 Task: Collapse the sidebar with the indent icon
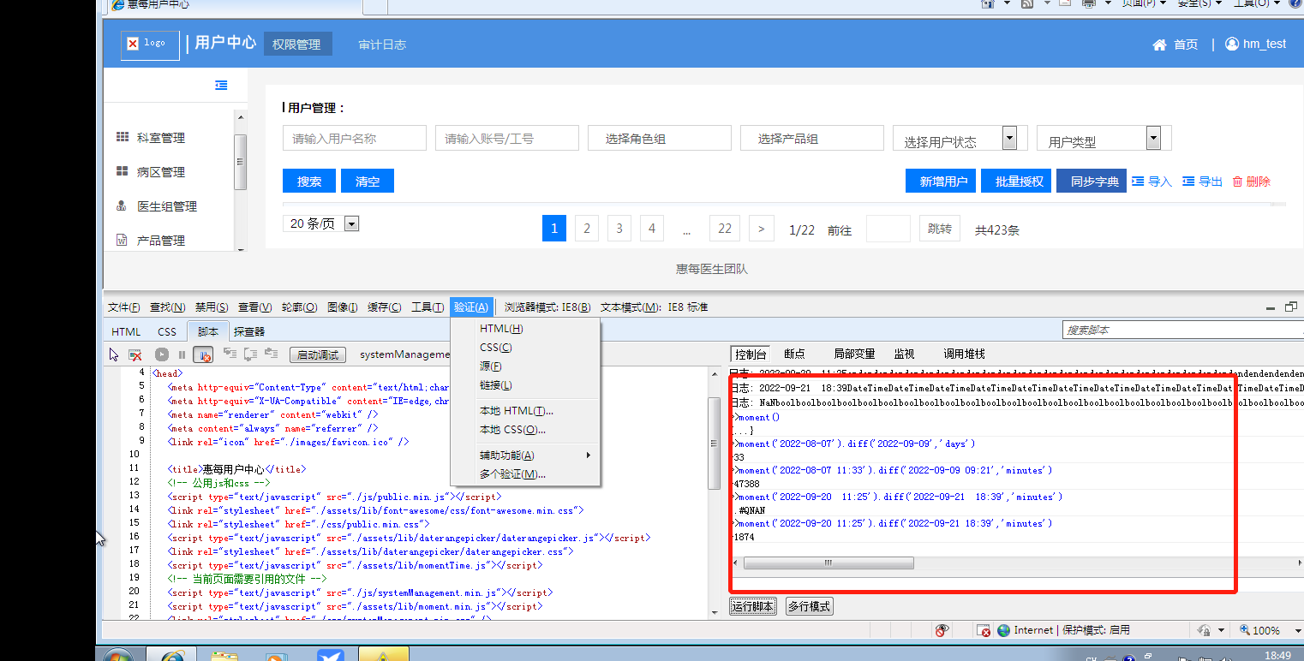click(x=221, y=85)
